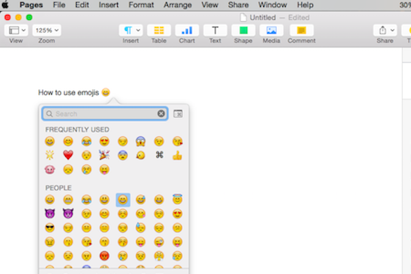Pick the screaming face in Frequently Used
The width and height of the screenshot is (411, 274).
pos(140,141)
